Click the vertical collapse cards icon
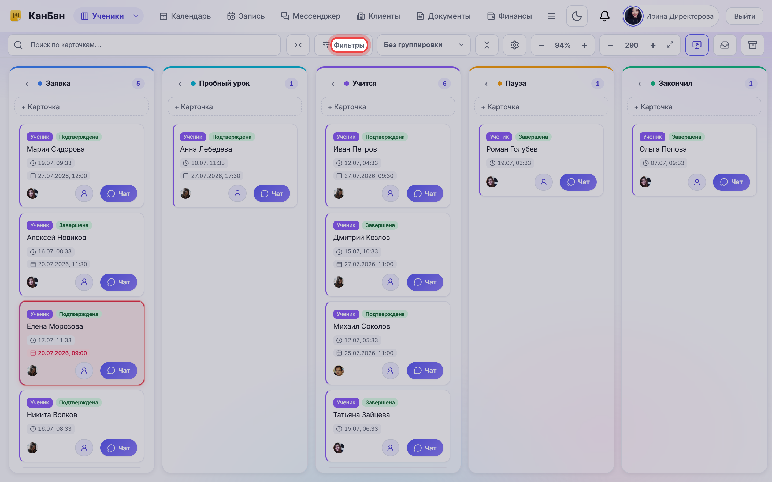The image size is (772, 482). pos(487,45)
